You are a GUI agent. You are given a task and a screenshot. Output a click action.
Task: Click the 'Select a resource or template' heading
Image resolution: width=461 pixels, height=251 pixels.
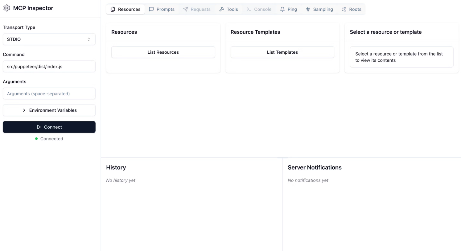point(386,32)
